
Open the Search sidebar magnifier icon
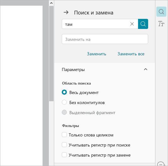pyautogui.click(x=161, y=12)
